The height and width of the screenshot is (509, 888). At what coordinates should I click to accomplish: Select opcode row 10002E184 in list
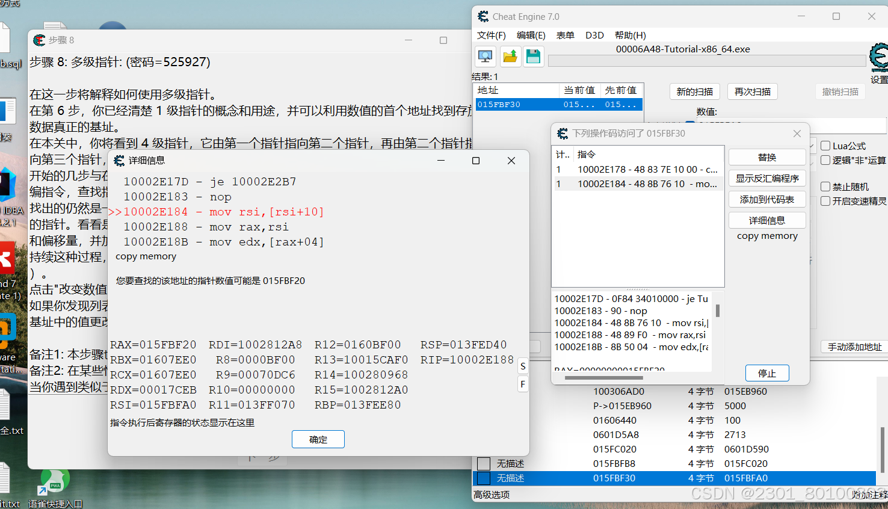coord(638,184)
